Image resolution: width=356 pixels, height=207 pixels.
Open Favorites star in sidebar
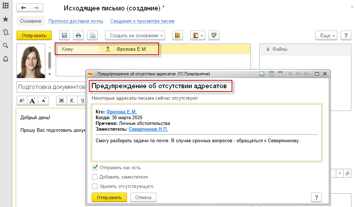pos(5,19)
